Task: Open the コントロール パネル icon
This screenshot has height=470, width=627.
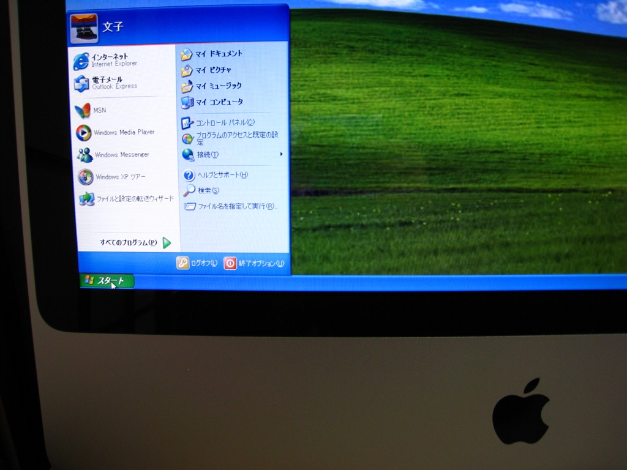Action: point(187,122)
